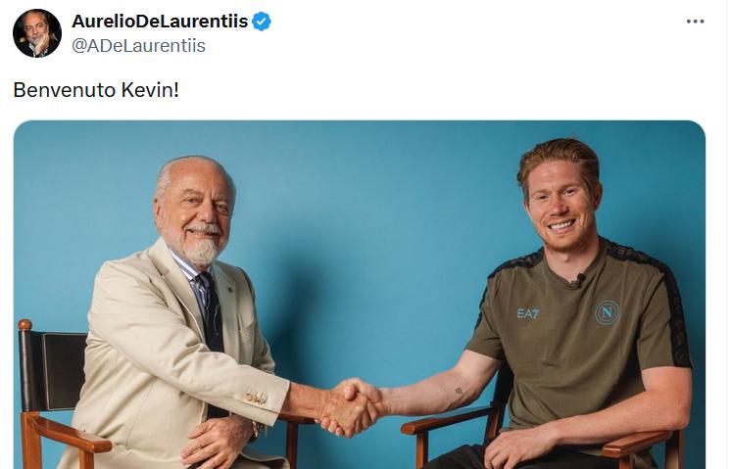Select the tweet text Benvenuto Kevin!
Screen dimensions: 731x469
[x=96, y=90]
